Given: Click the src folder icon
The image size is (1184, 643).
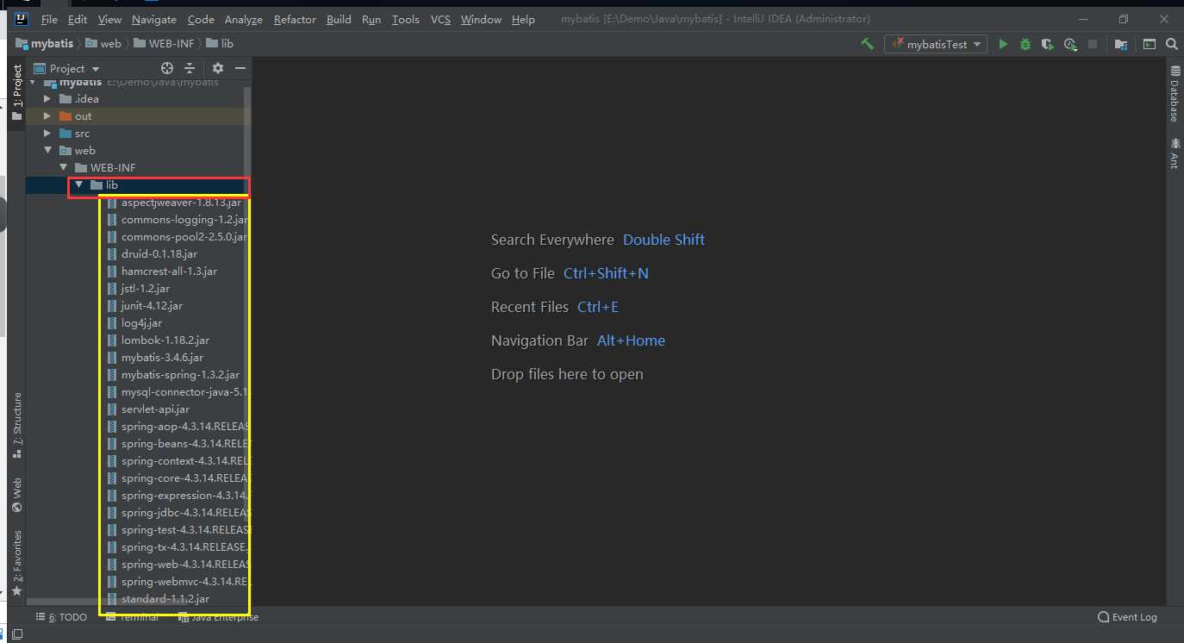Looking at the screenshot, I should [x=65, y=134].
